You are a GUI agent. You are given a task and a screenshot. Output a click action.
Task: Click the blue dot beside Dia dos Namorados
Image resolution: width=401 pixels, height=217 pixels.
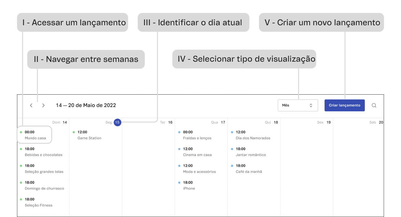pos(232,132)
